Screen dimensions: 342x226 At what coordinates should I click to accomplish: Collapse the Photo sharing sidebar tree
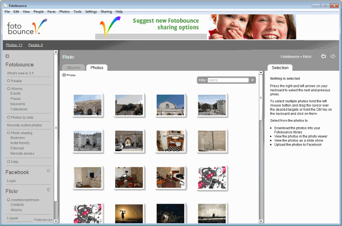point(9,133)
